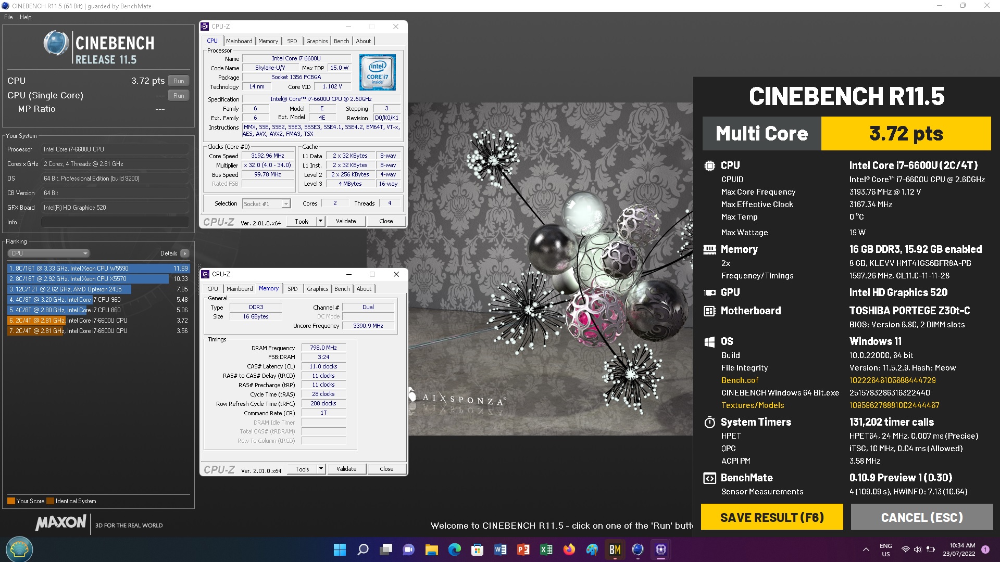Select ranking row scoring 3.56

click(98, 331)
